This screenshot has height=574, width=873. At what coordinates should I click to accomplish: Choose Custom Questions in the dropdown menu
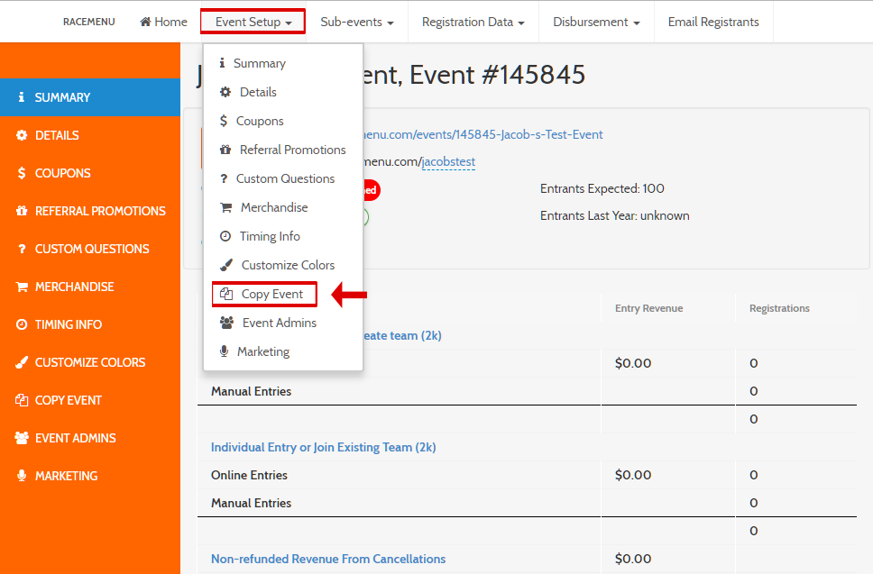click(285, 178)
